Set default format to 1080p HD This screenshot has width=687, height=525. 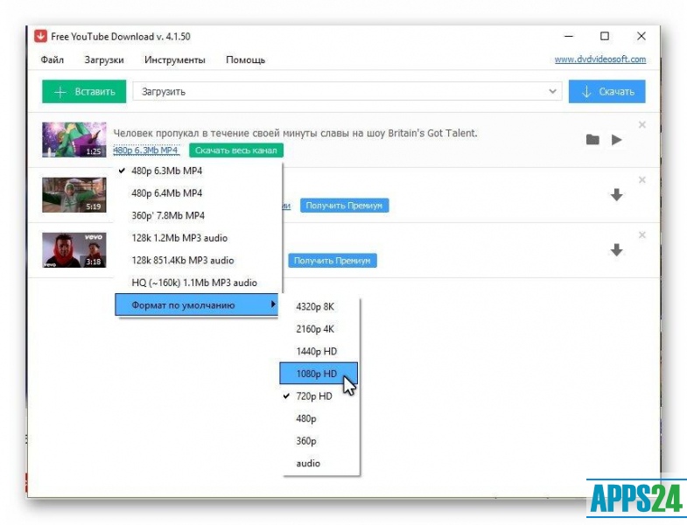tap(319, 374)
